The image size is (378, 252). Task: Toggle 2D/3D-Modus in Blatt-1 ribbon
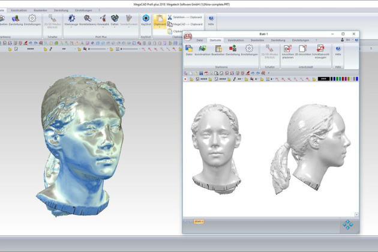click(x=269, y=52)
